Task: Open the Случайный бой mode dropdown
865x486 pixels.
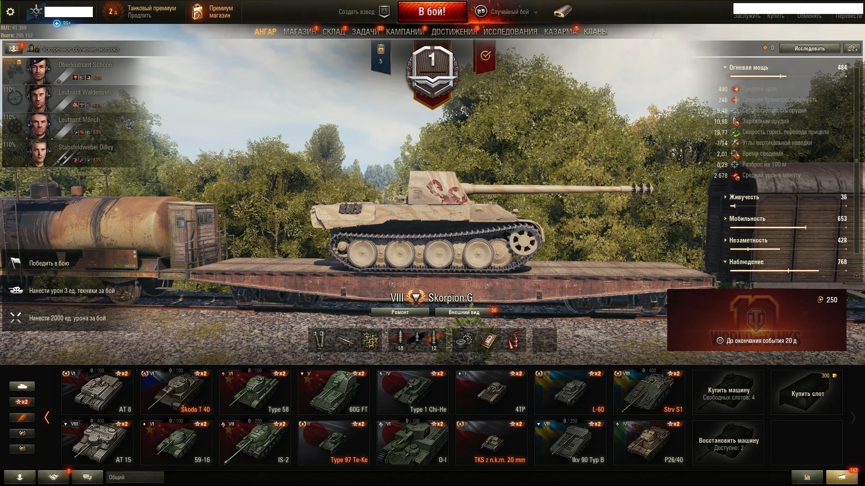Action: [507, 12]
